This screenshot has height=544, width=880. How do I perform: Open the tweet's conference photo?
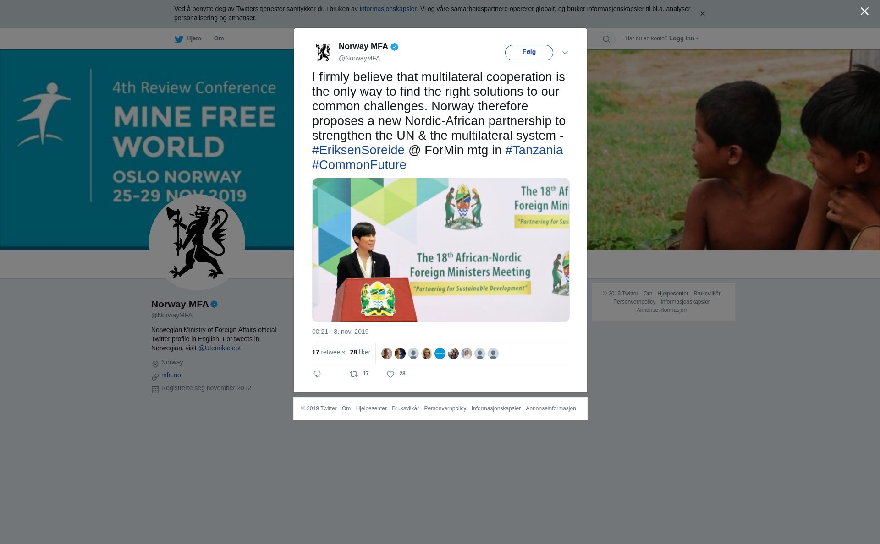pyautogui.click(x=441, y=250)
